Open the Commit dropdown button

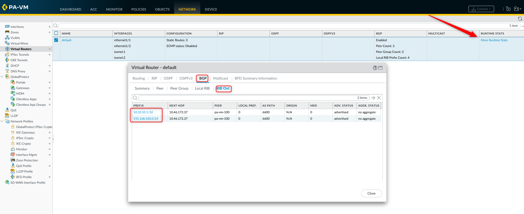coord(481,9)
